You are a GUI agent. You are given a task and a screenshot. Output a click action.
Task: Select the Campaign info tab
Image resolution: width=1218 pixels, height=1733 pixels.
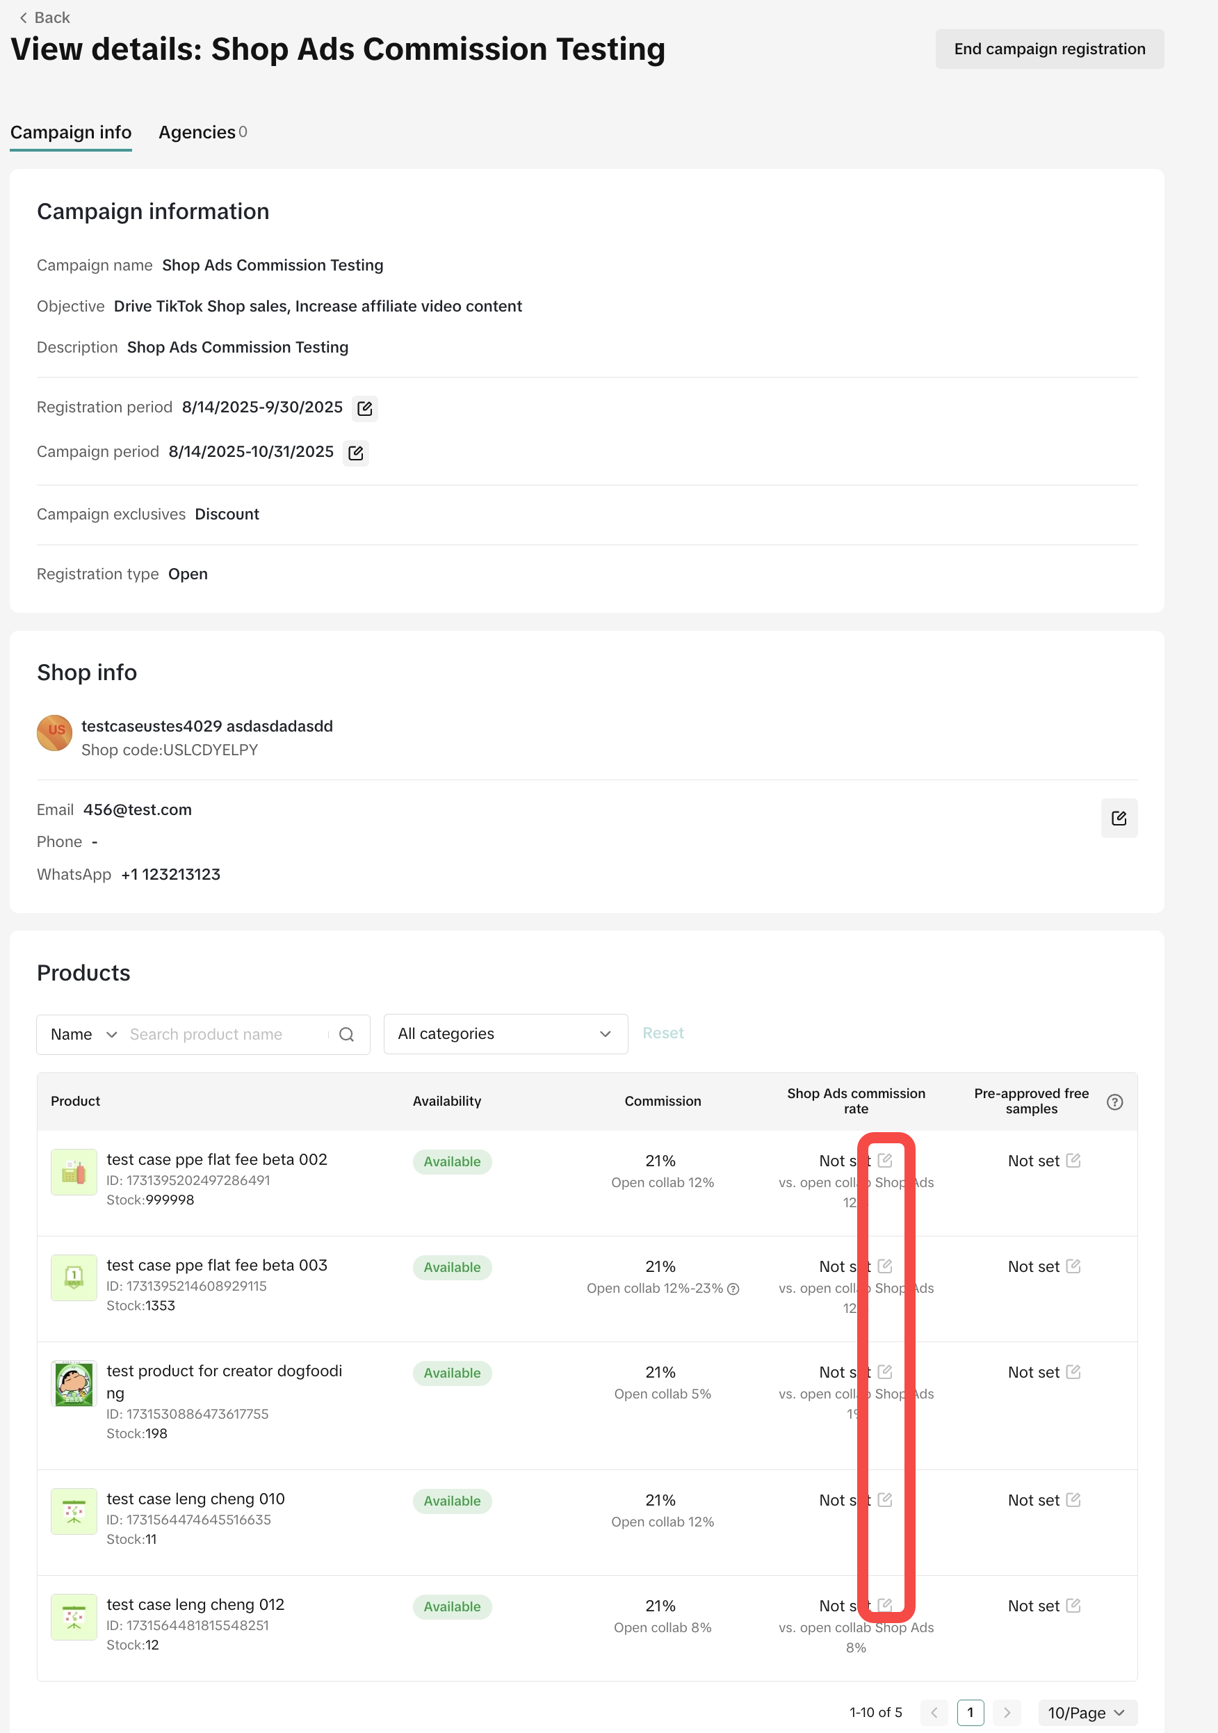click(x=71, y=132)
